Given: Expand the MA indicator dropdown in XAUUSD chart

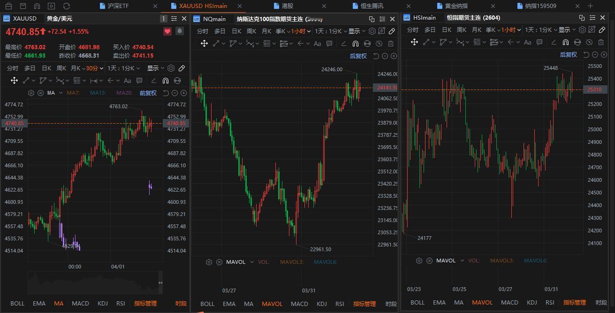Looking at the screenshot, I should pos(61,93).
